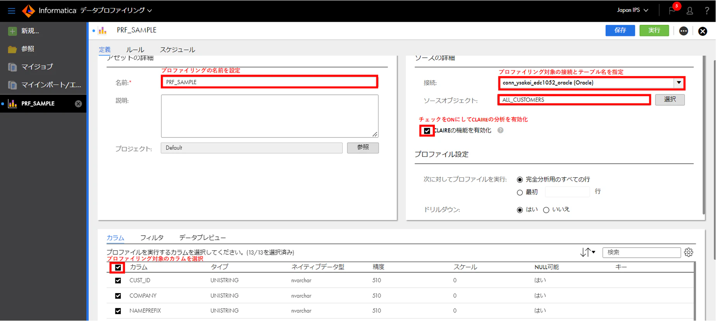Click the Default project field
716x321 pixels.
click(x=252, y=148)
